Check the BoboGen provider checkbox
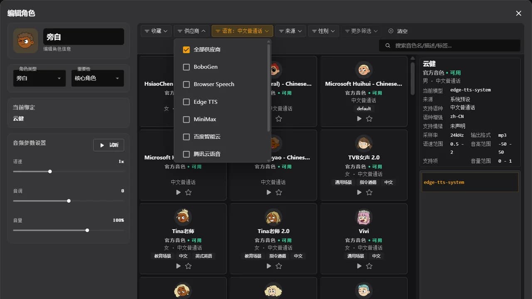The height and width of the screenshot is (299, 532). pos(186,67)
